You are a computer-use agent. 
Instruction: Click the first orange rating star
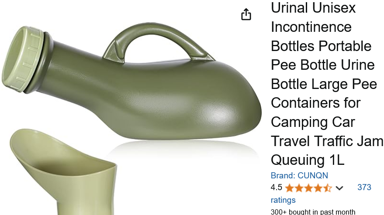[x=290, y=188]
